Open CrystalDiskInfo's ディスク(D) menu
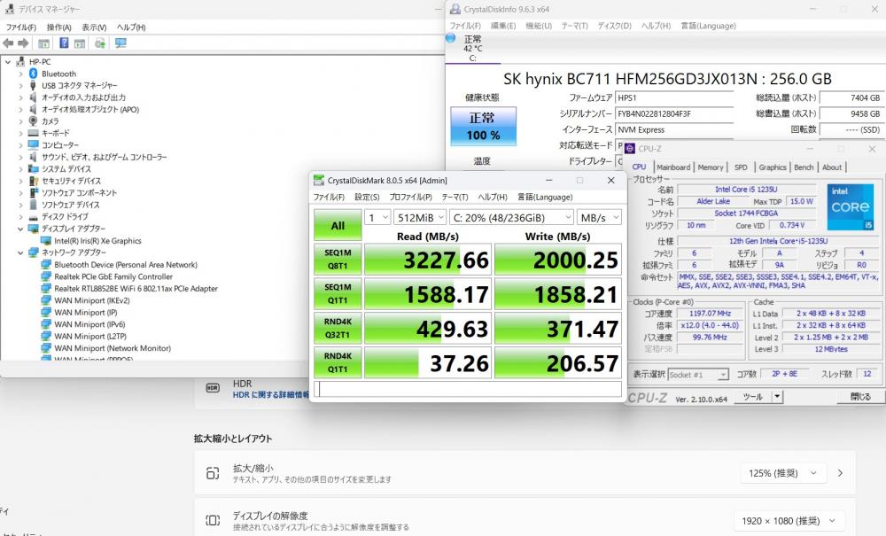Screen dimensions: 886x536 point(614,26)
